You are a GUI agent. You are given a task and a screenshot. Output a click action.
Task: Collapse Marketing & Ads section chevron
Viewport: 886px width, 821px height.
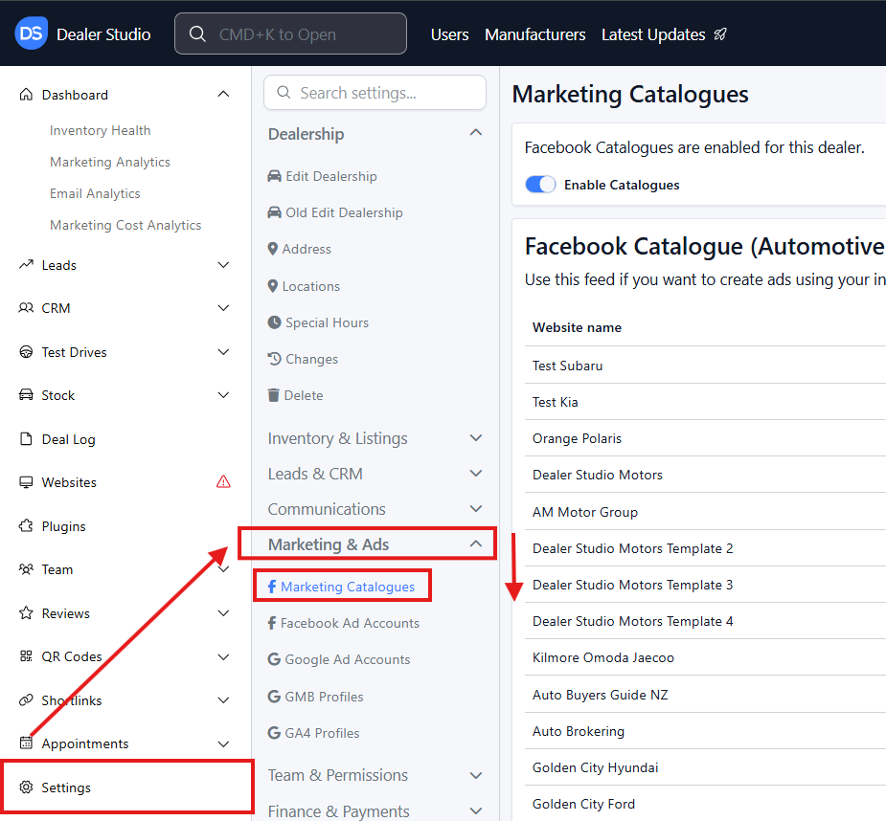pos(476,544)
